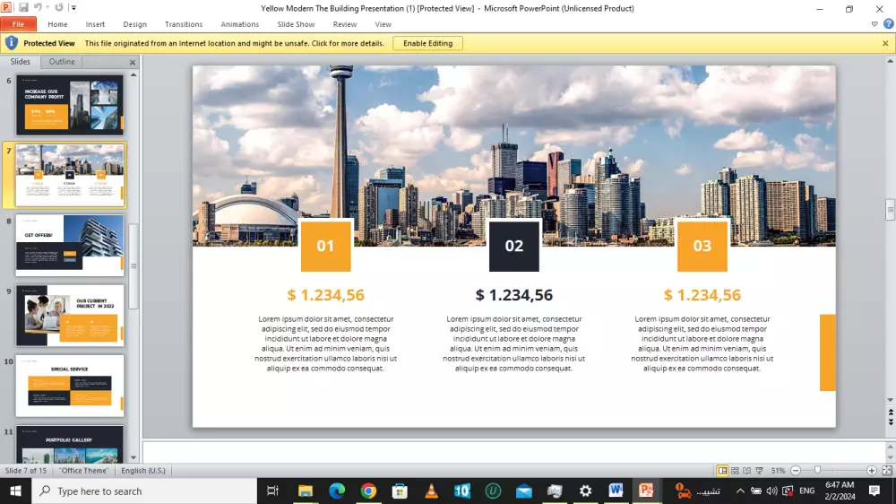The width and height of the screenshot is (896, 504).
Task: Click the slide pane scroll down arrow
Action: tap(134, 457)
